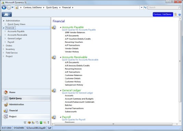Click the Contoso, Ltd:Demo company button
Image resolution: width=183 pixels, height=131 pixels.
pyautogui.click(x=163, y=14)
